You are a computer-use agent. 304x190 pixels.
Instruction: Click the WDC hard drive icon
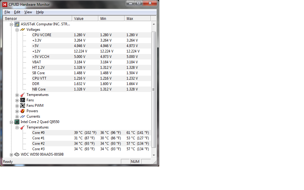[x=17, y=154]
